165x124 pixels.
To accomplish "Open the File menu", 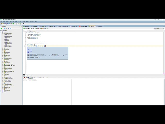I will click(x=1, y=22).
